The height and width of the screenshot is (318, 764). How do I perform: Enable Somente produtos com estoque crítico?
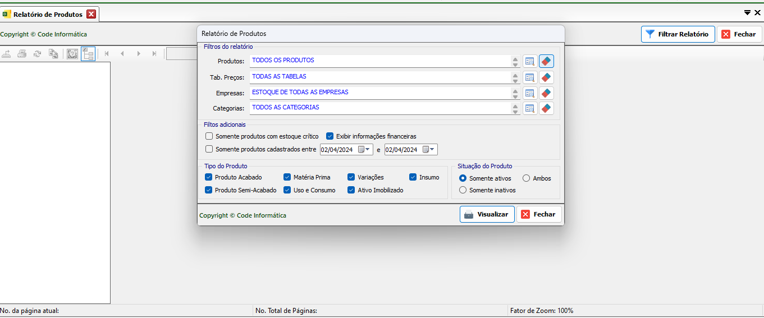209,136
